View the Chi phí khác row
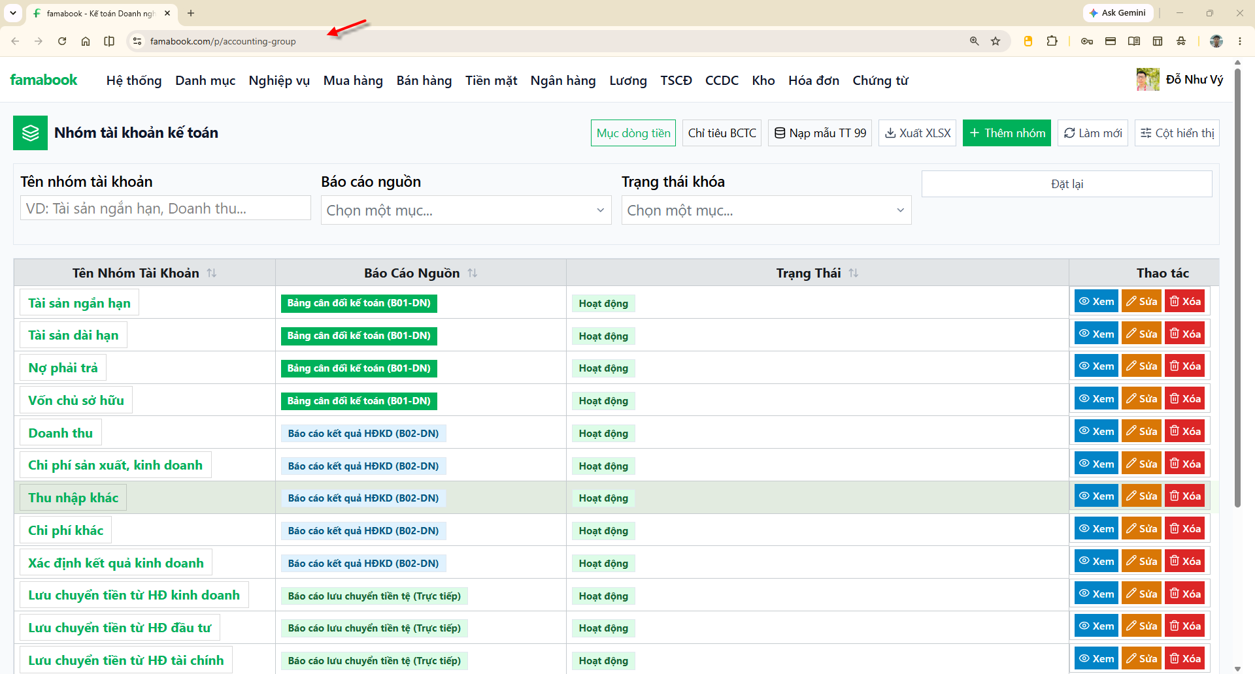Screen dimensions: 1255x674 point(1096,528)
